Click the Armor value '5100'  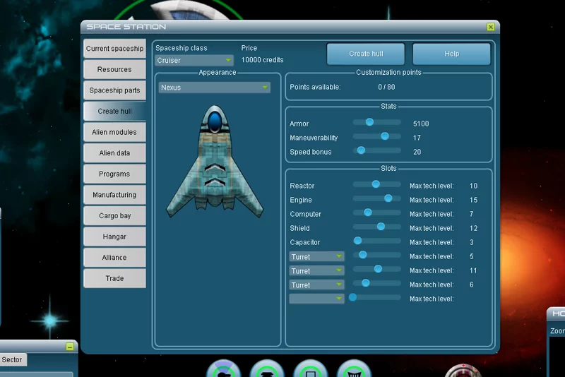421,124
